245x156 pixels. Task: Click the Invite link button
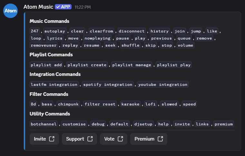click(44, 139)
